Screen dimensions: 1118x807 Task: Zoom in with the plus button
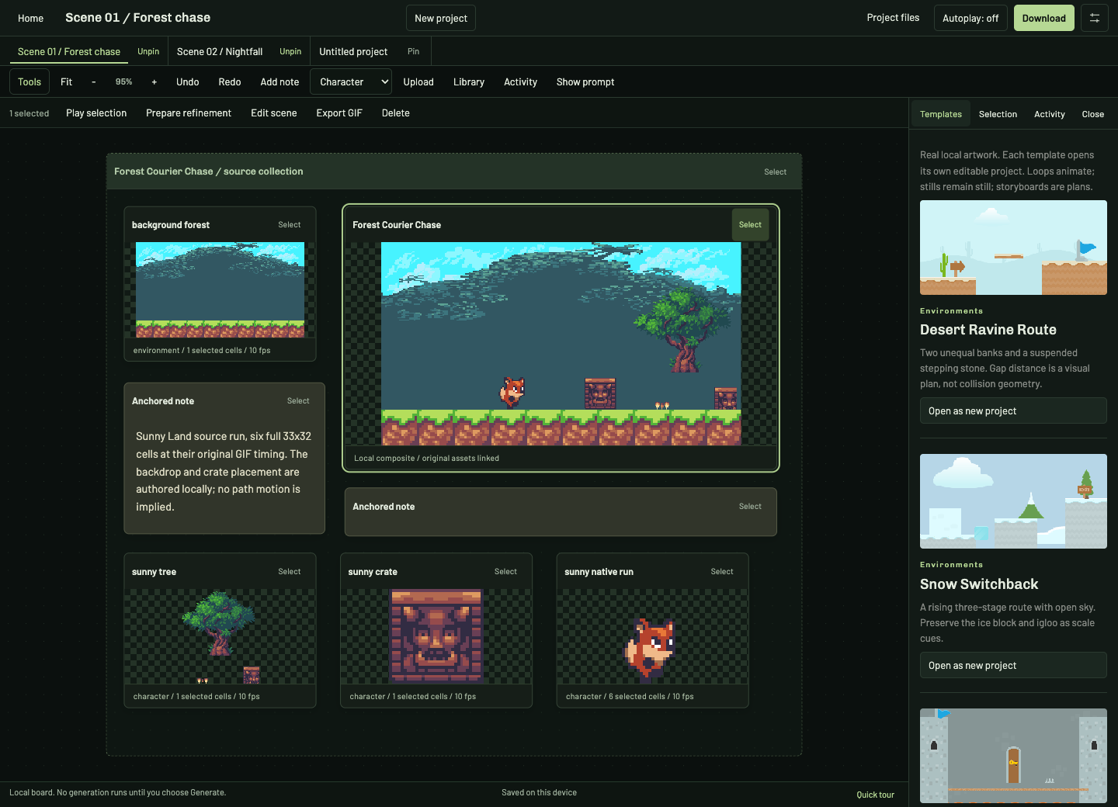155,81
